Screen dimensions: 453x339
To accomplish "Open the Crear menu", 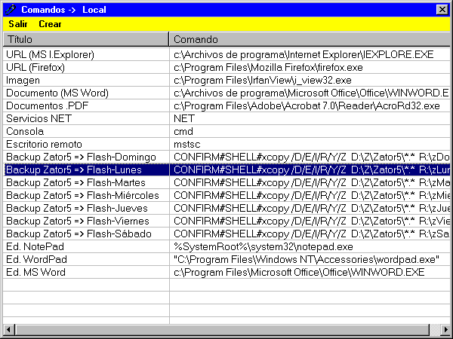I will (x=51, y=24).
